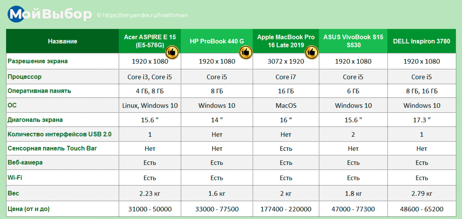Select the 6 ГБ memory cell

coord(353,91)
